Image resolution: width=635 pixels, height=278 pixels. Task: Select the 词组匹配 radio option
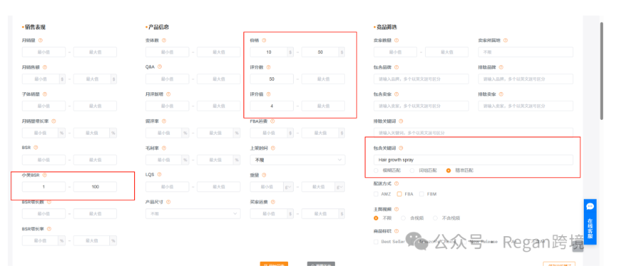coord(412,170)
